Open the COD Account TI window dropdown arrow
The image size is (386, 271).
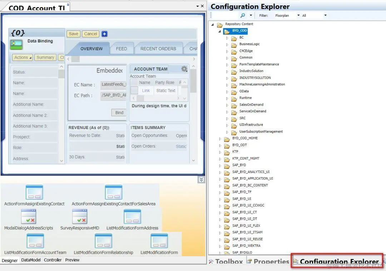(x=197, y=6)
